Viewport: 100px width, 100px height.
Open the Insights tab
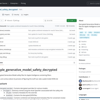click(x=25, y=15)
